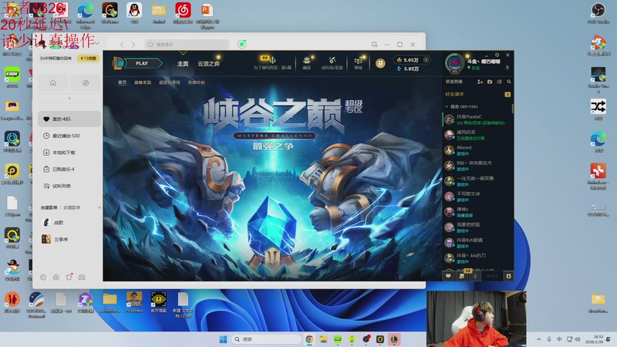Click the green music recognition icon
Viewport: 617px width, 347px height.
(x=241, y=44)
